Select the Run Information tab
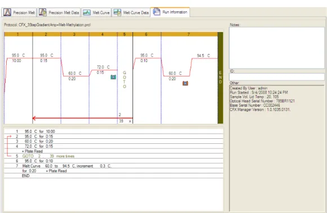 [170, 12]
